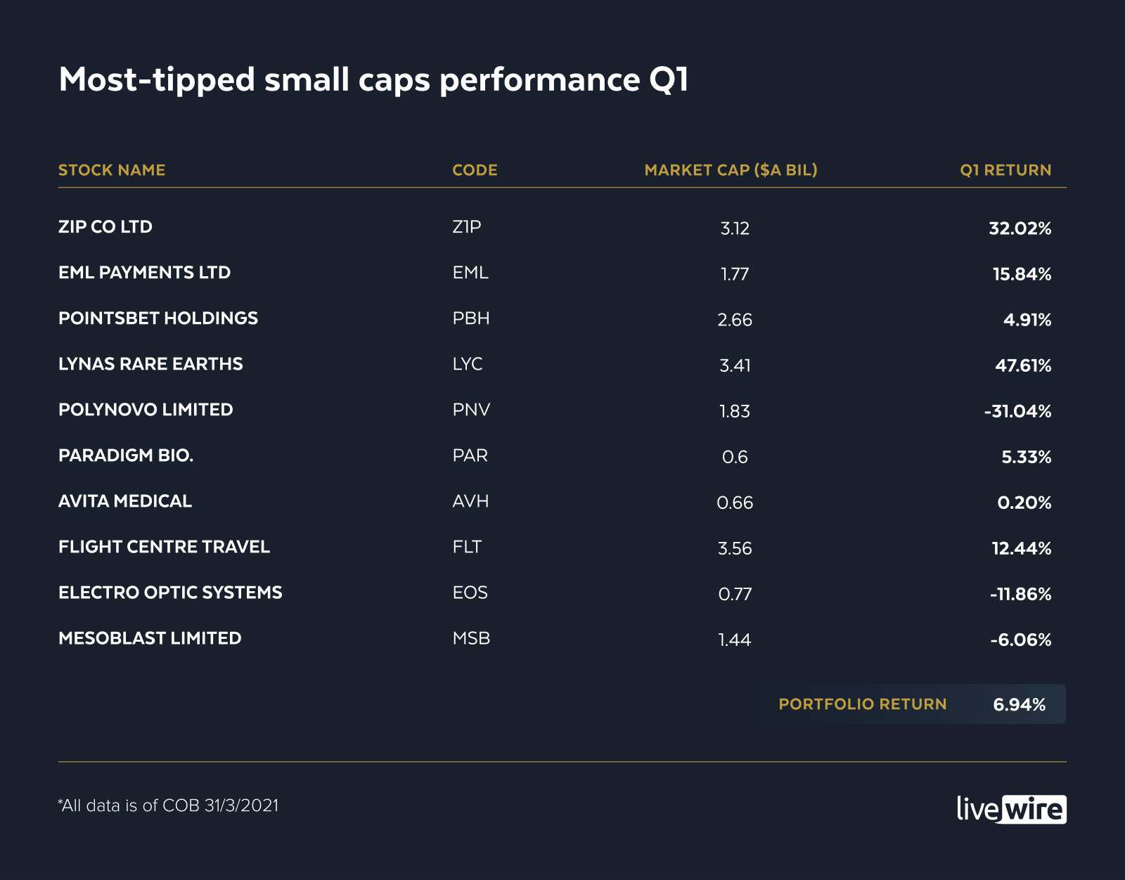Screen dimensions: 1125x880
Task: Click the PNV stock code
Action: [471, 410]
